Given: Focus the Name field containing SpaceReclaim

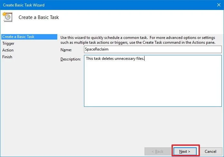Looking at the screenshot, I should point(153,49).
